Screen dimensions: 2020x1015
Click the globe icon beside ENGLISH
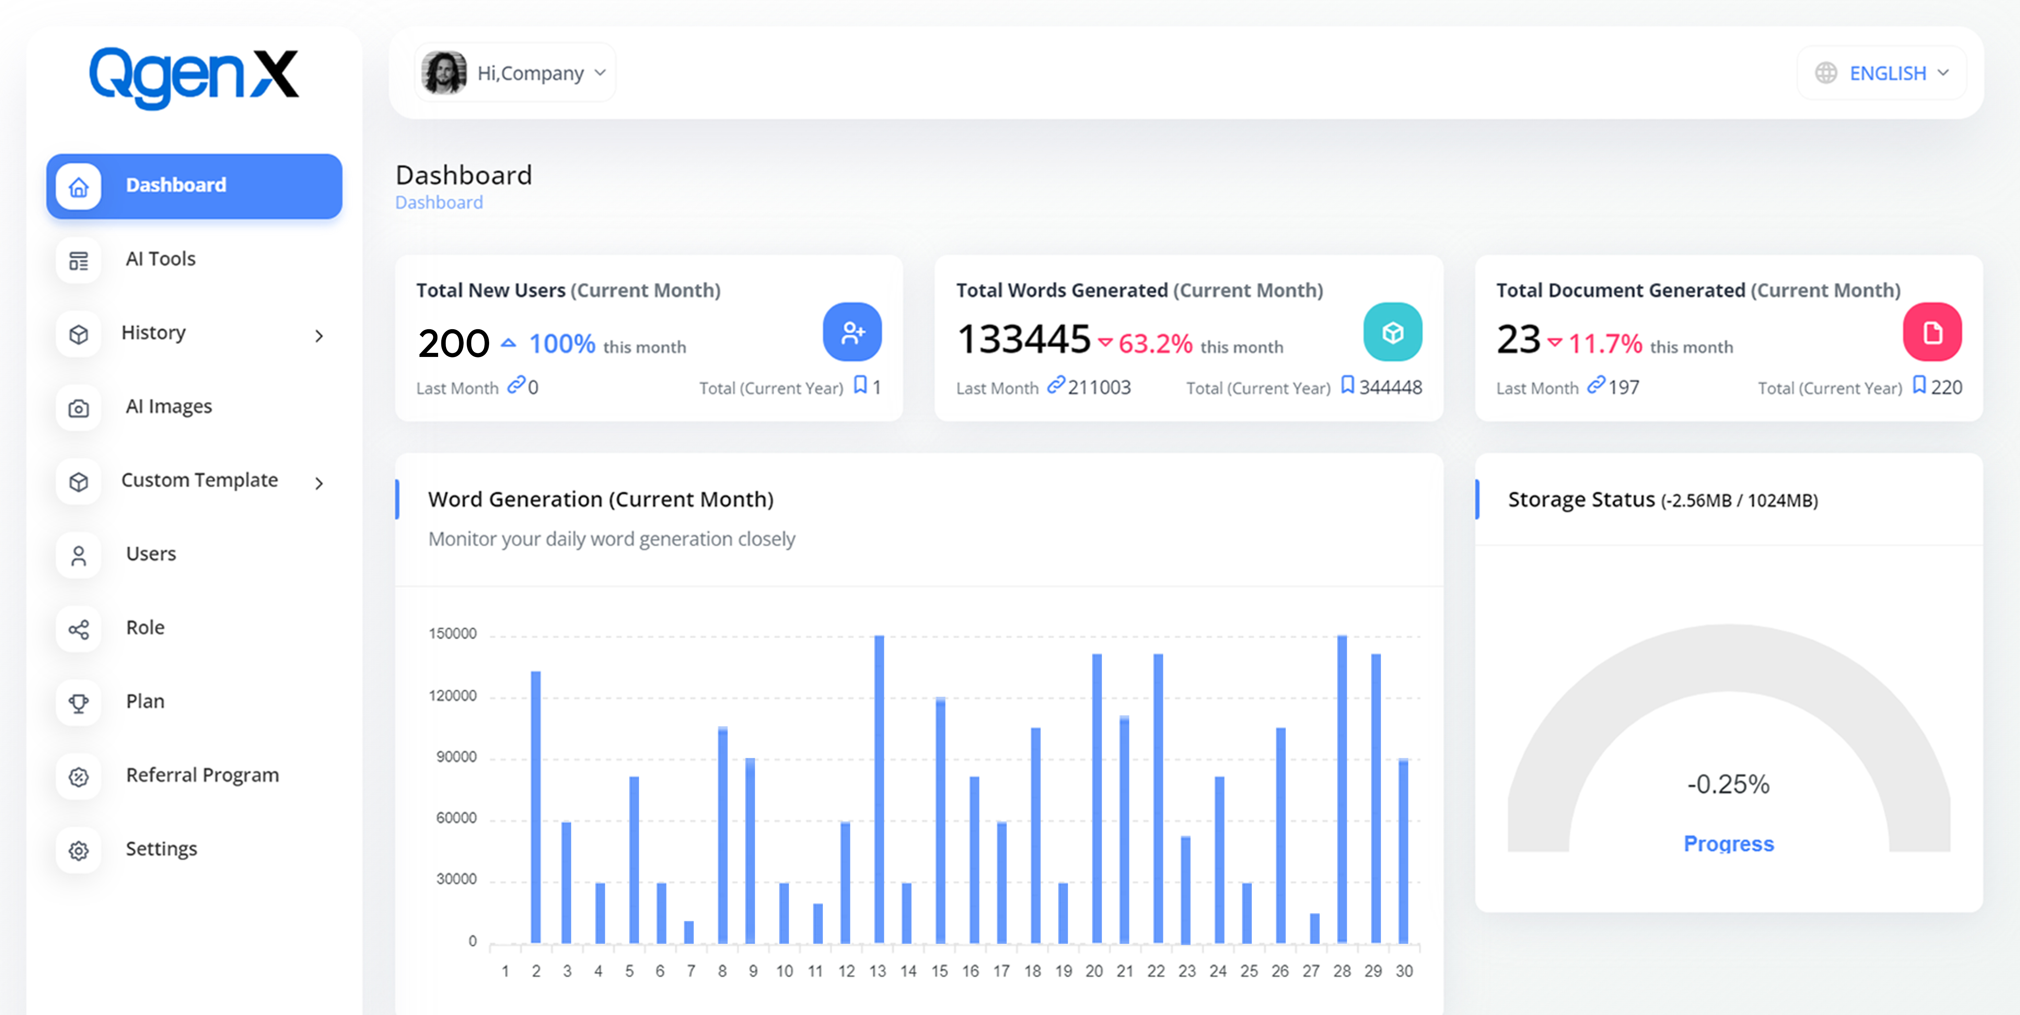click(x=1826, y=73)
